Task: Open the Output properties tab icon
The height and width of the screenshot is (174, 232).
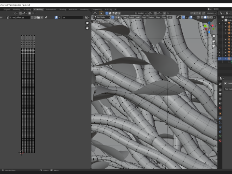Action: 220,94
